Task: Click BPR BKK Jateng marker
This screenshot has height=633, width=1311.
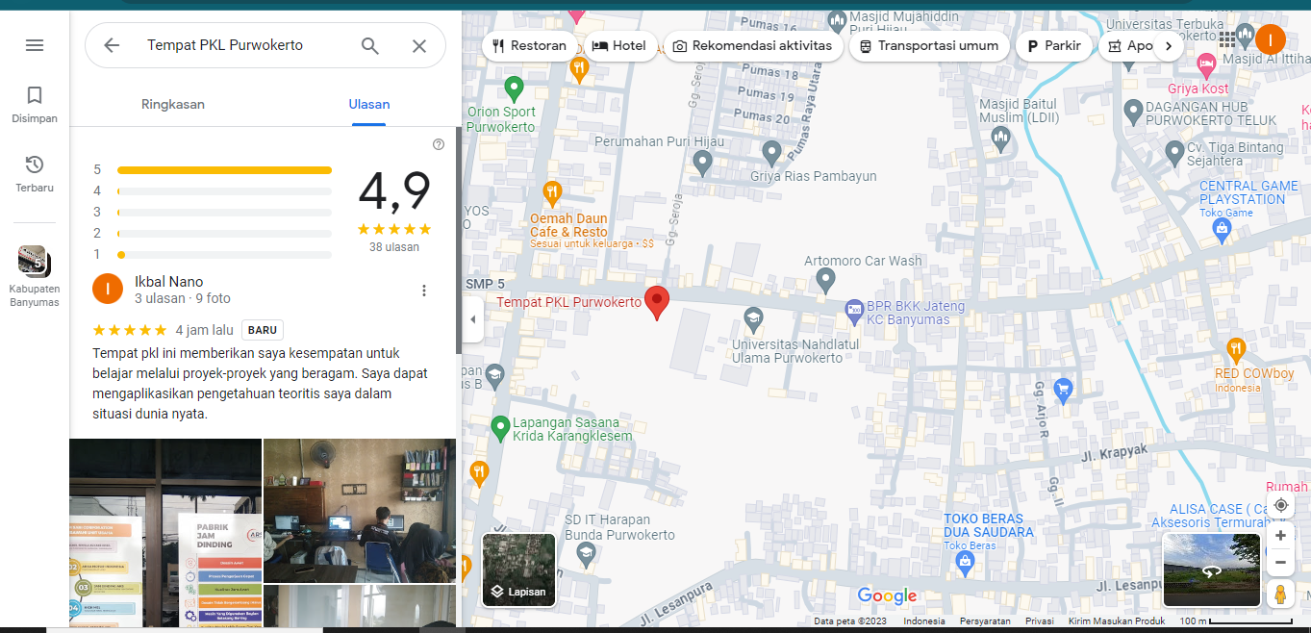Action: pyautogui.click(x=853, y=311)
